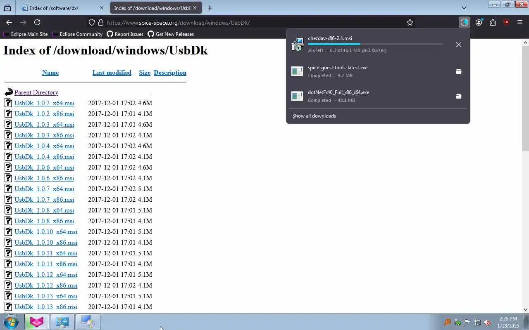This screenshot has height=330, width=529.
Task: Download UsbDk_1.0.8_x64.msi
Action: click(44, 210)
